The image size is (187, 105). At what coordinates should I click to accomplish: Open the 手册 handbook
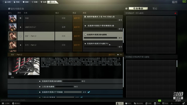coord(157,103)
